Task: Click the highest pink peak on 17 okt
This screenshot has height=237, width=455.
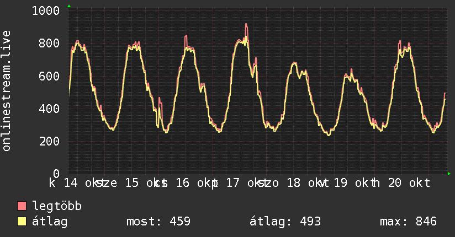Action: point(246,24)
